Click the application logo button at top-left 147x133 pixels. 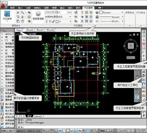(4, 5)
